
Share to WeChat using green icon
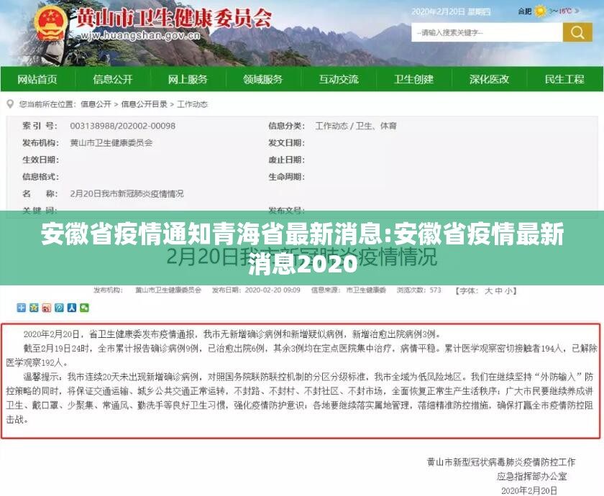tap(84, 308)
